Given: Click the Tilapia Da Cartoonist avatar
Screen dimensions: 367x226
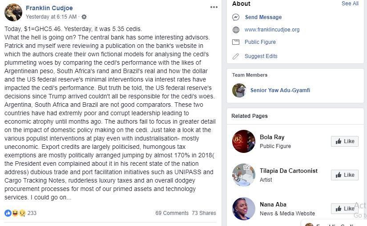Looking at the screenshot, I should coord(244,175).
